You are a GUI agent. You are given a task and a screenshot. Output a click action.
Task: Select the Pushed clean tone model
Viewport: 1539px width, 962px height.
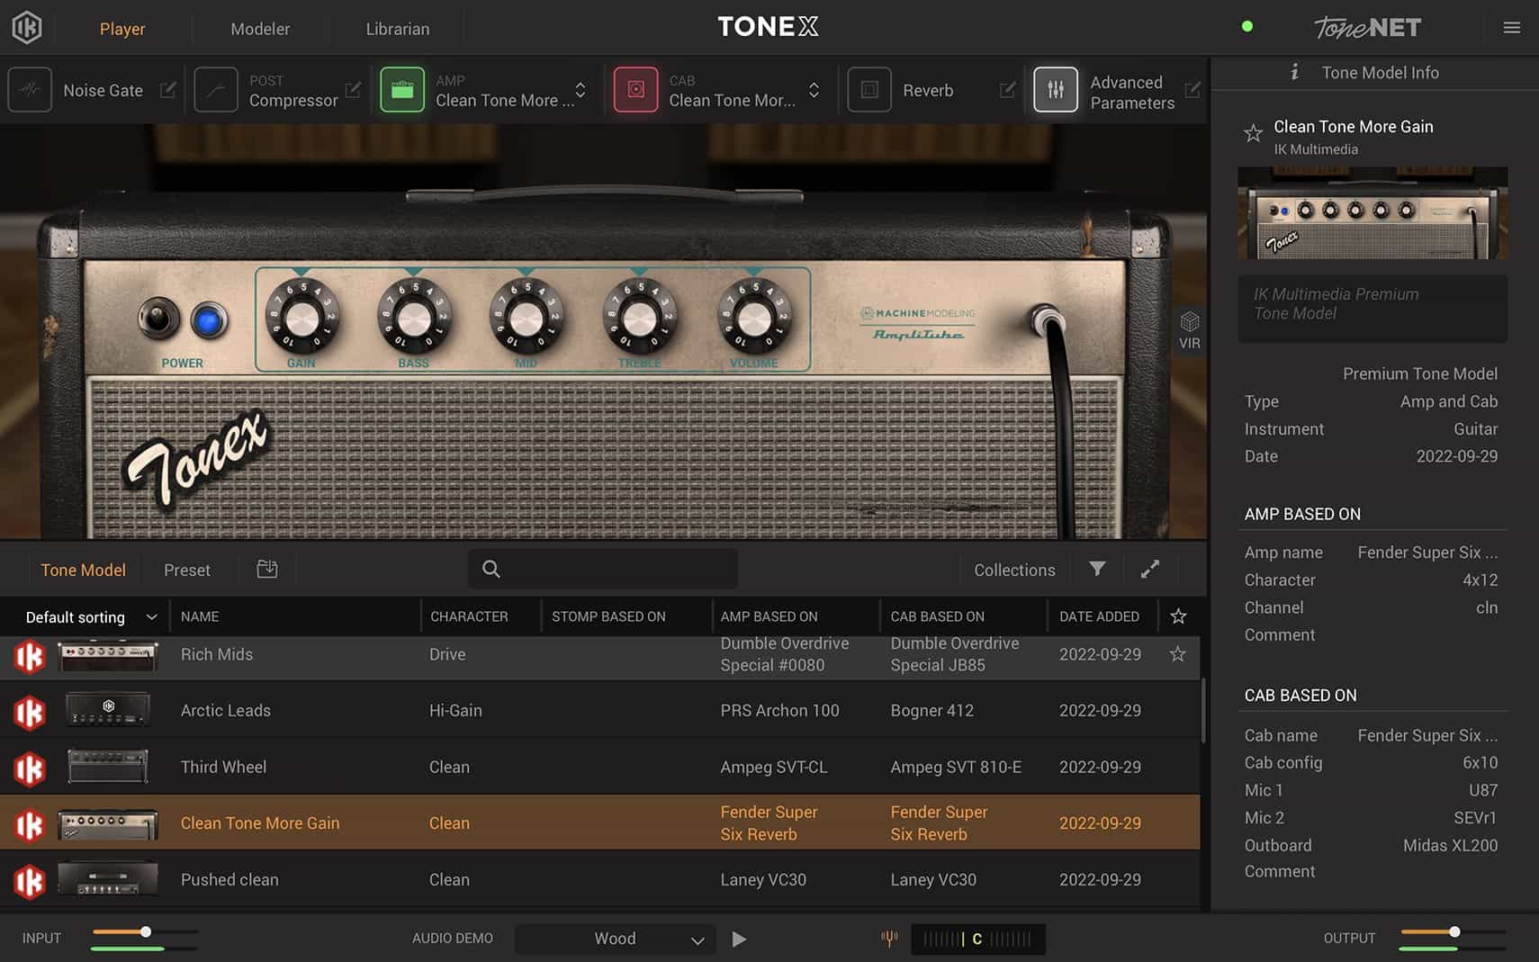(599, 879)
